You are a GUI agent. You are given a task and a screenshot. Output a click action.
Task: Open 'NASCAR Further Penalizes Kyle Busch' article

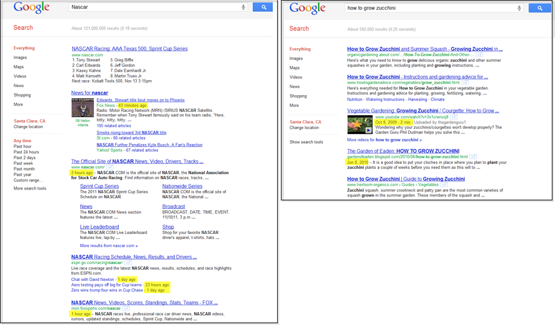point(150,145)
